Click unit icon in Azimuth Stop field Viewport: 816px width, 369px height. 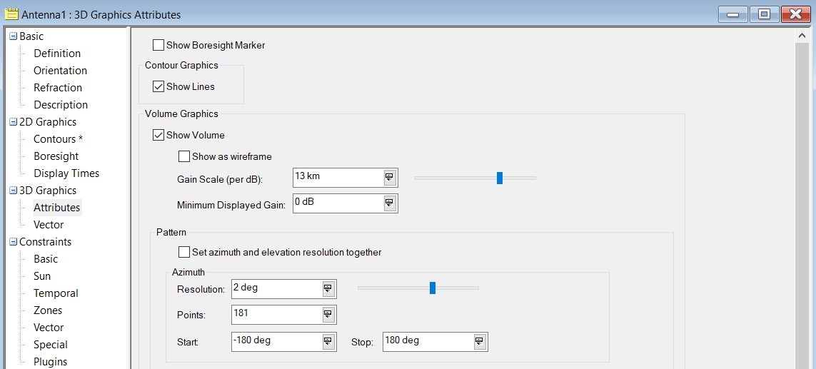click(480, 342)
